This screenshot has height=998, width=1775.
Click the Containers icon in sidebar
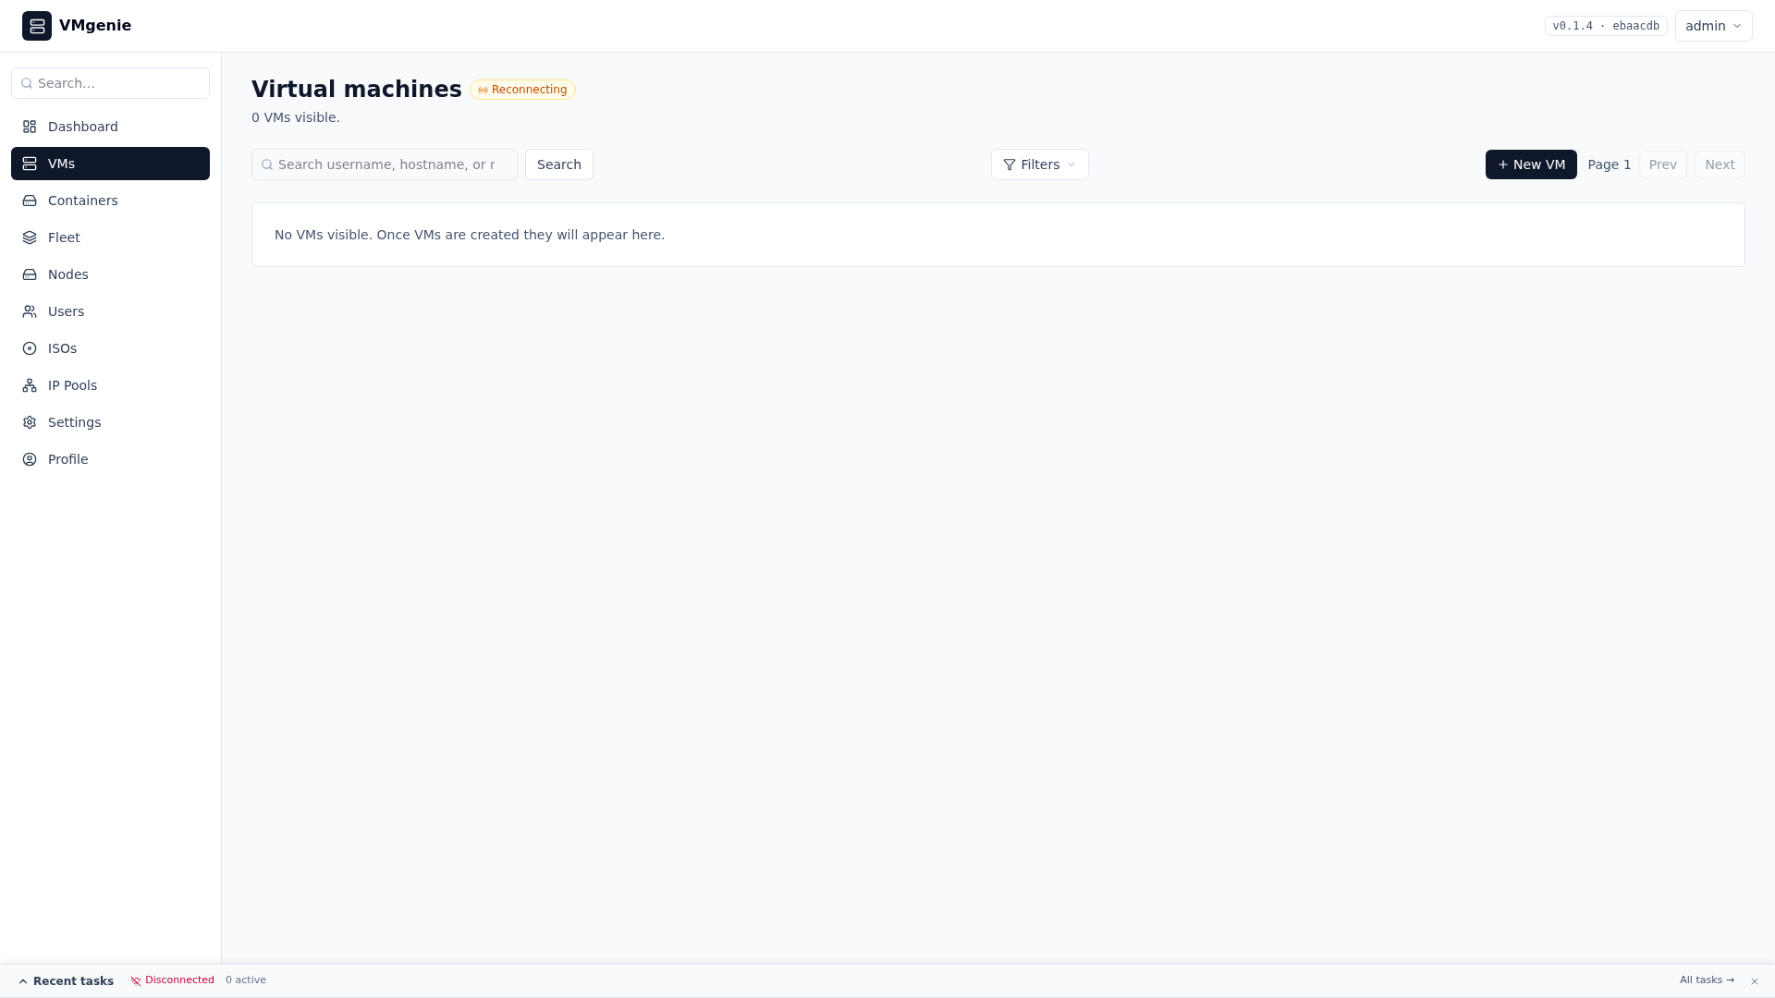[30, 201]
